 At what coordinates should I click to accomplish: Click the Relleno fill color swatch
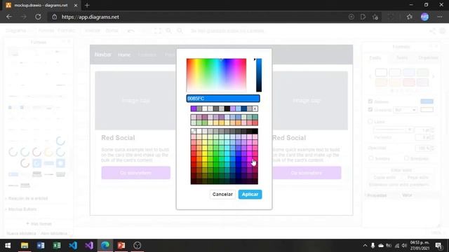(427, 101)
